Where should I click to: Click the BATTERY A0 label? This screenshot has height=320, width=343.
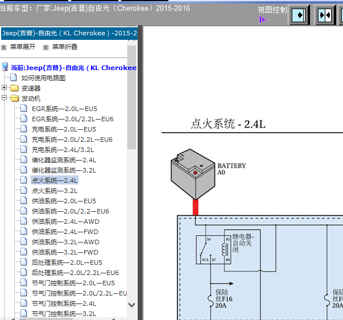(232, 169)
